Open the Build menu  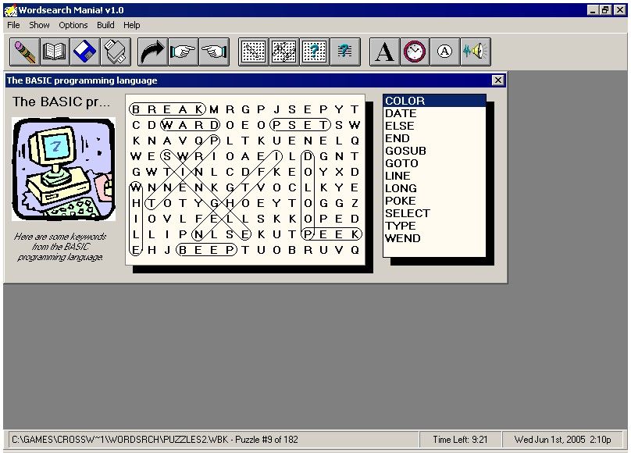click(105, 25)
